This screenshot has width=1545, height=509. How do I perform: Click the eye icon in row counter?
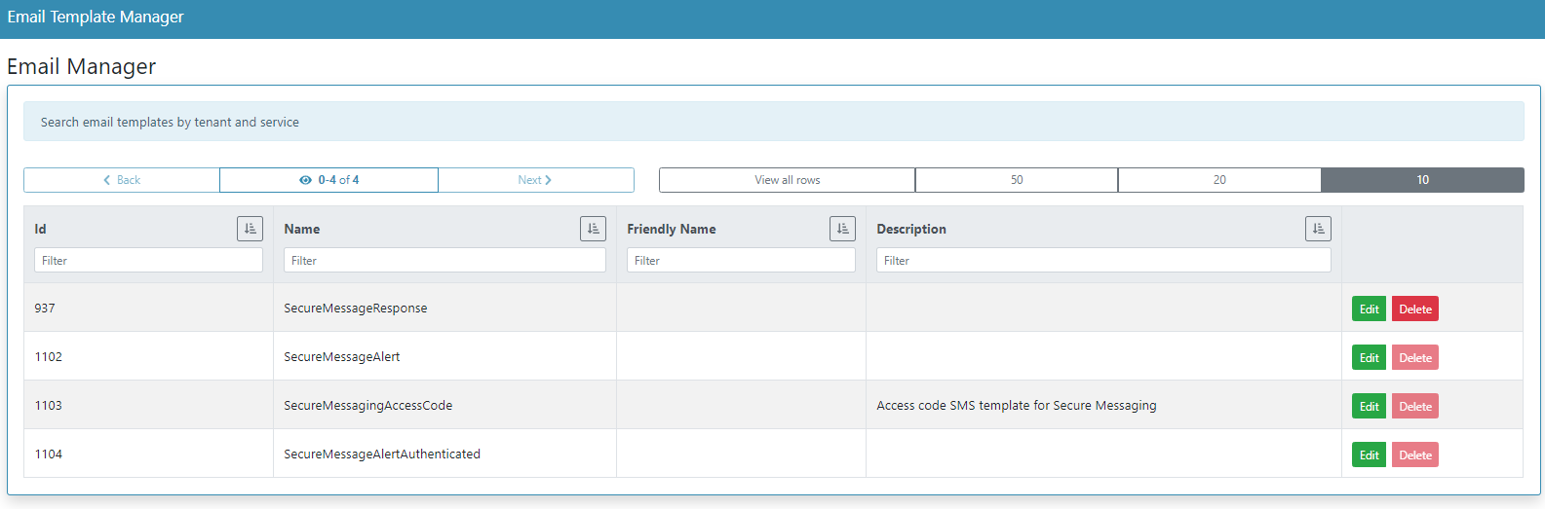(x=305, y=180)
